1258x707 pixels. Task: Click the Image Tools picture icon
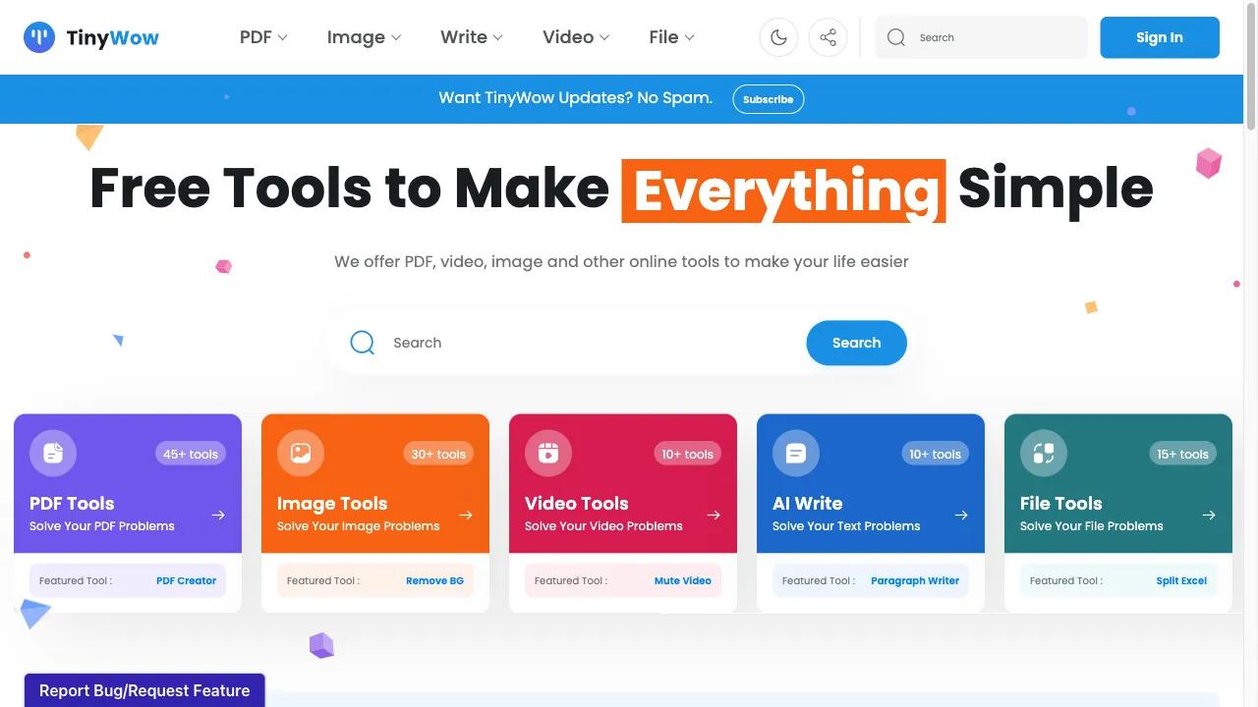[301, 453]
